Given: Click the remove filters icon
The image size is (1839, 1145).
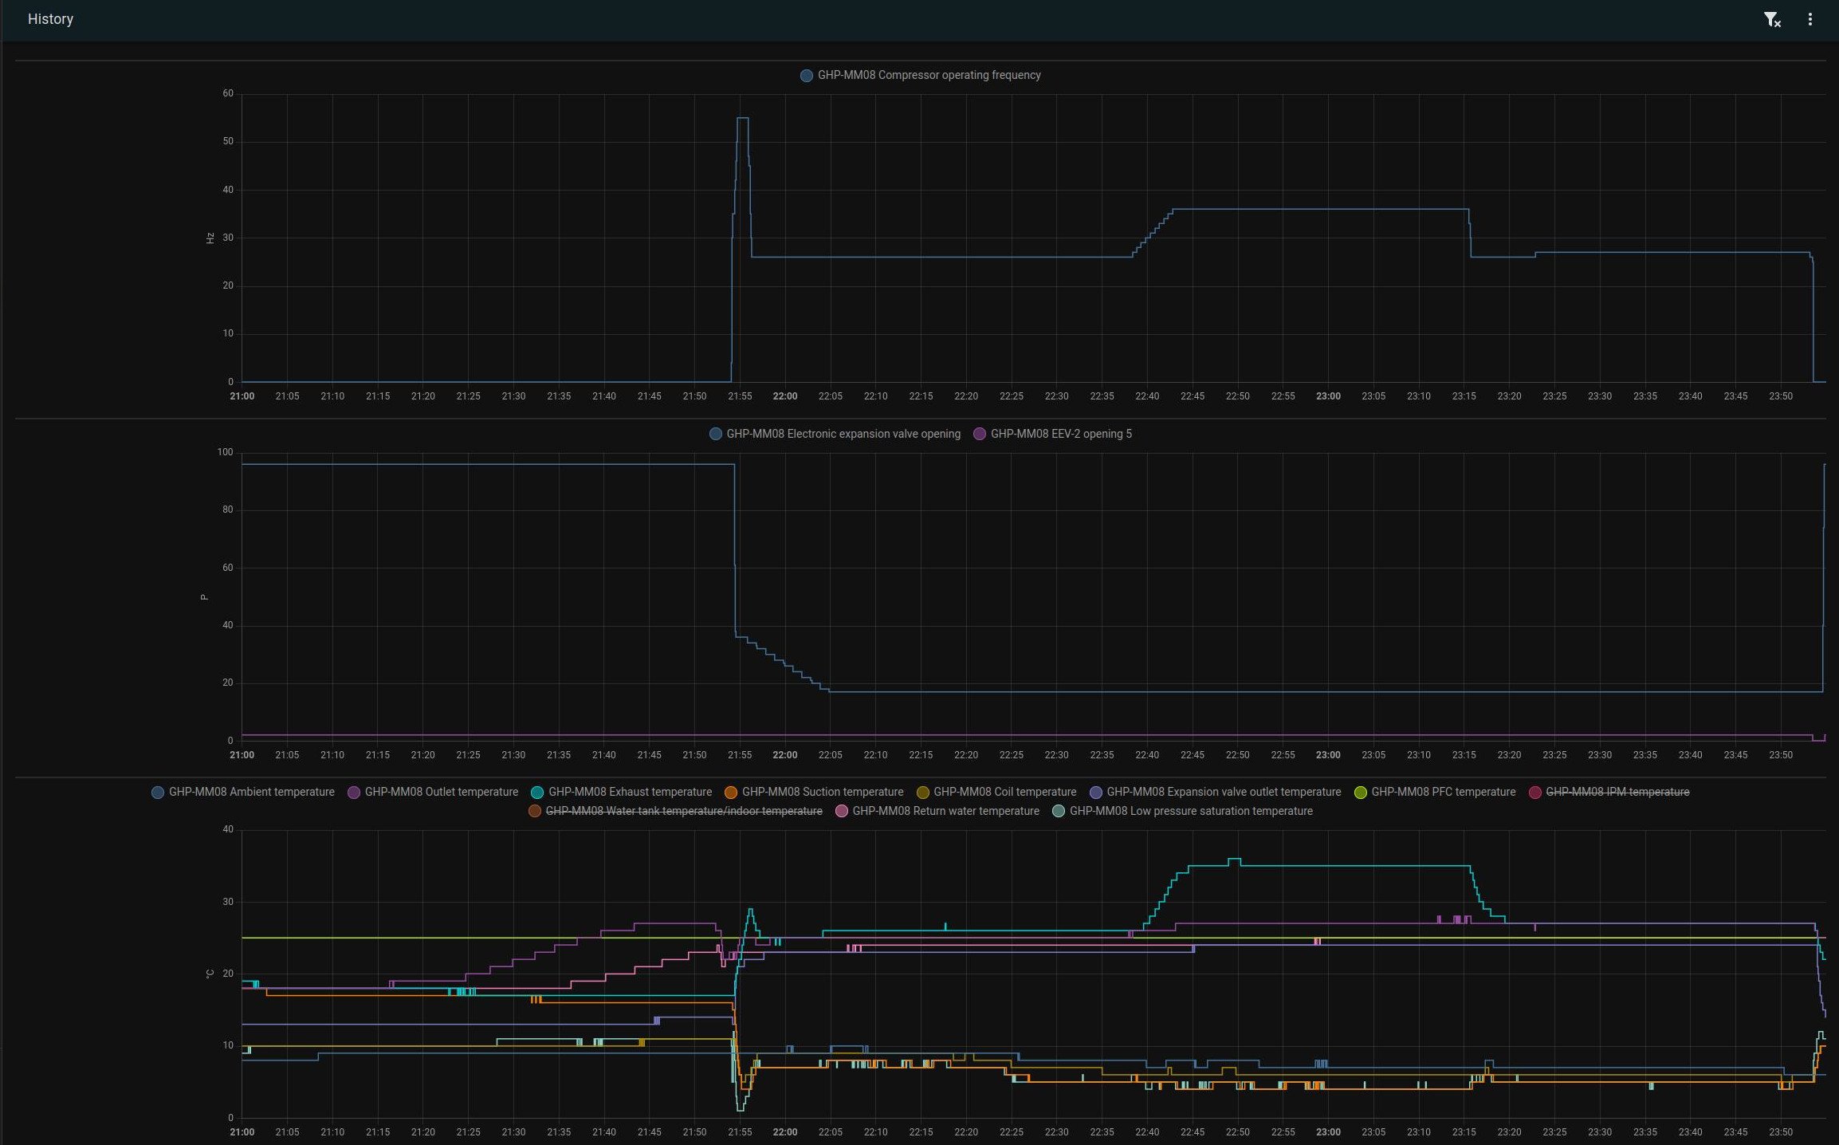Looking at the screenshot, I should click(x=1771, y=20).
